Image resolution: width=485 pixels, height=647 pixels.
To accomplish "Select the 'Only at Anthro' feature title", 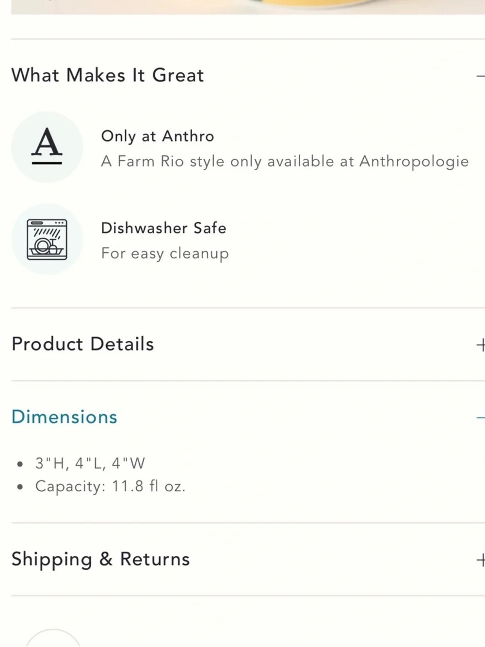I will 158,136.
